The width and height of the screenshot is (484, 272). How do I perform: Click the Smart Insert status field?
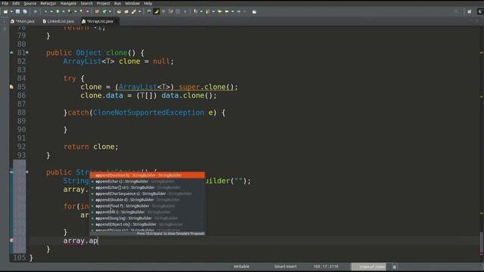285,267
